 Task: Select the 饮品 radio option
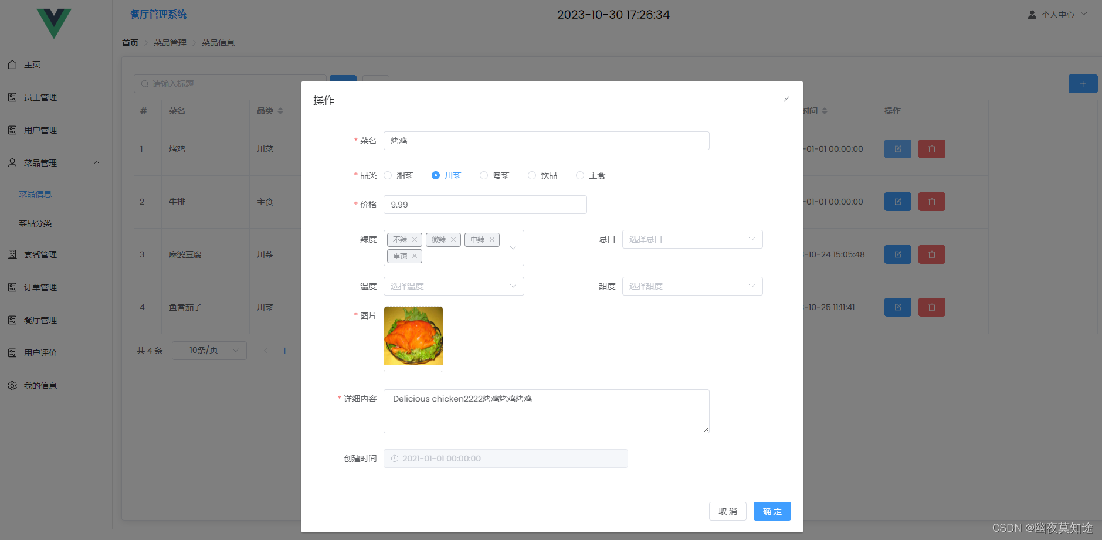tap(542, 175)
